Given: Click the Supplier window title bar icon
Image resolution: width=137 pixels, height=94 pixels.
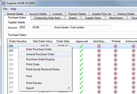Looking at the screenshot, I should [x=3, y=3].
